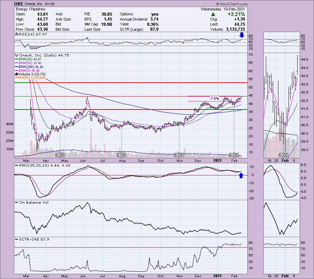Click the 2021 year label on price axis
Image resolution: width=314 pixels, height=279 pixels.
pyautogui.click(x=217, y=161)
